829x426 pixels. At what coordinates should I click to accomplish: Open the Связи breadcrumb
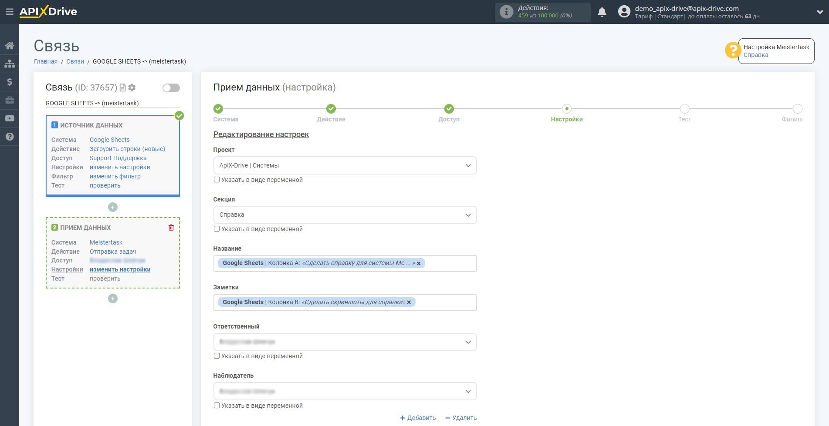pos(75,61)
